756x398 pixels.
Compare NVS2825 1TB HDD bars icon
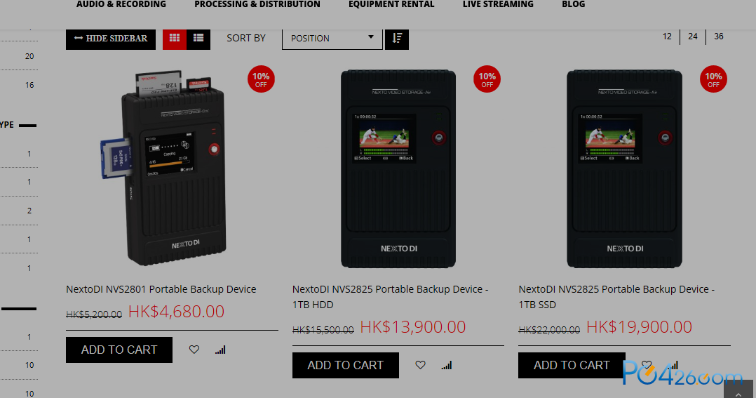(447, 365)
